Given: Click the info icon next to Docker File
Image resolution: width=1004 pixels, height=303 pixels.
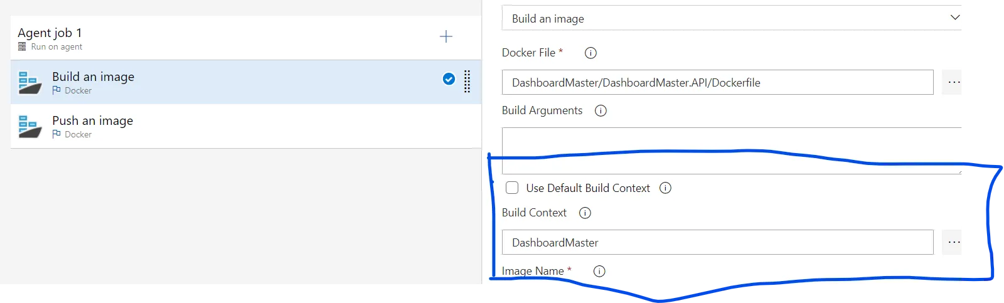Looking at the screenshot, I should (x=590, y=53).
